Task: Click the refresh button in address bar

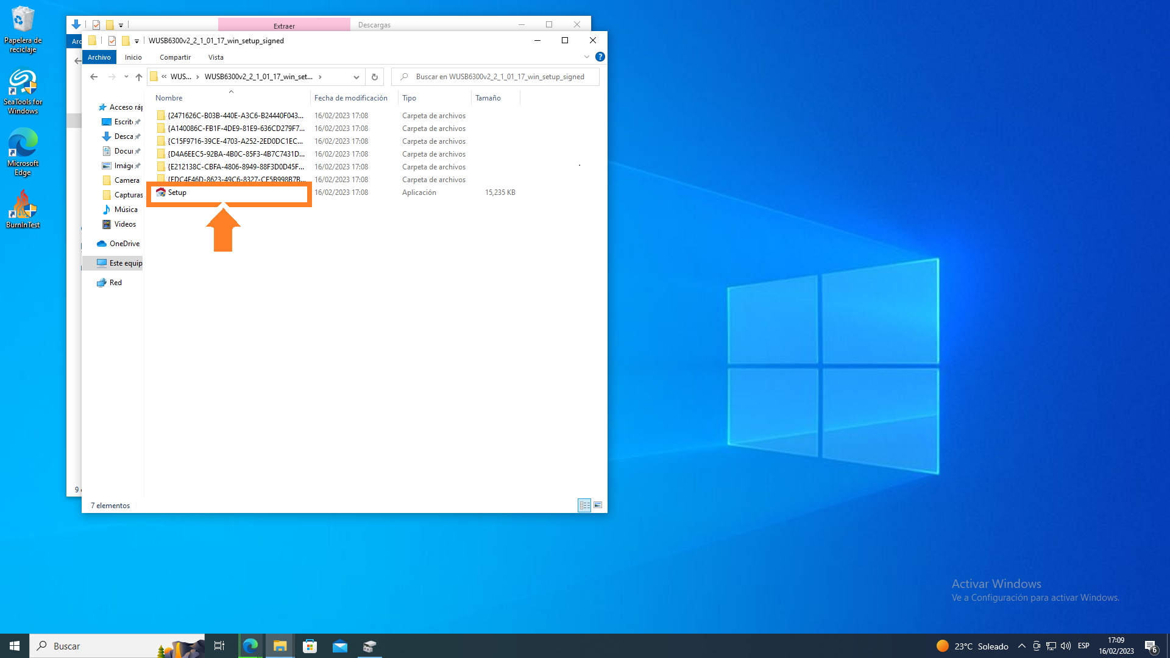Action: (x=375, y=77)
